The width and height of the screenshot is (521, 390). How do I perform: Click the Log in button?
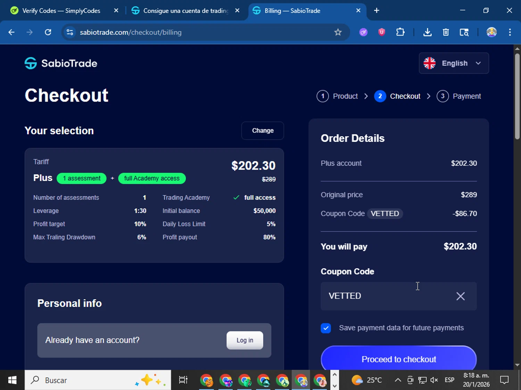coord(245,340)
